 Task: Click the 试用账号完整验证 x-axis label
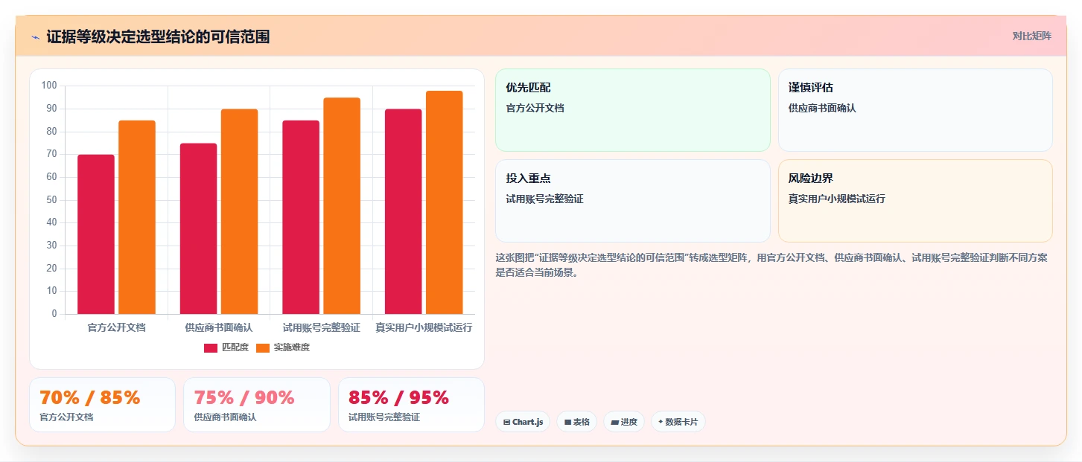pyautogui.click(x=321, y=327)
